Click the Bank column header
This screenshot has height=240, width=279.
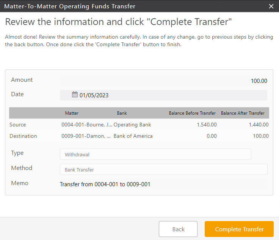122,113
